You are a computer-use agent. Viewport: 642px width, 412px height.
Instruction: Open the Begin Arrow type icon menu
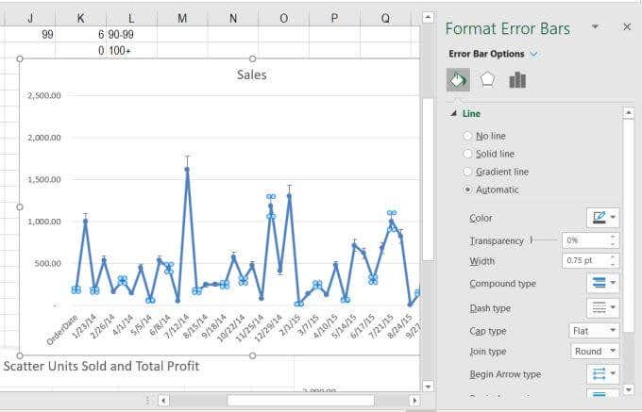[x=602, y=374]
